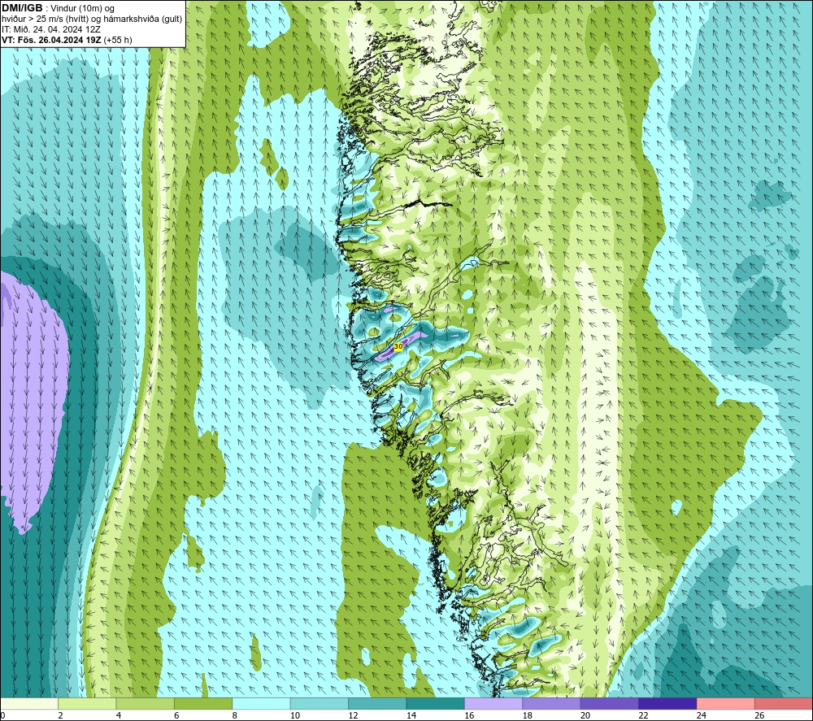Click the 'Vindur (10m) og' text
813x721 pixels.
(84, 9)
